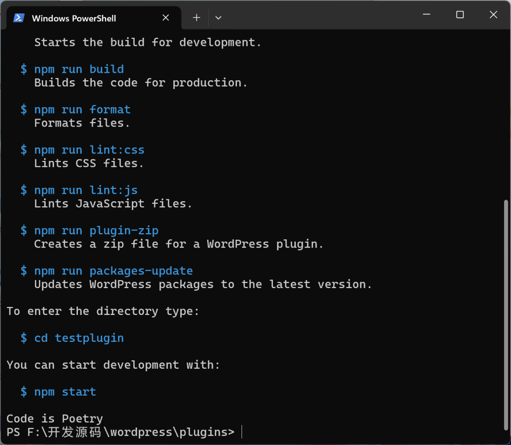Viewport: 511px width, 445px height.
Task: Click 'To enter the directory type:' line
Action: [x=103, y=311]
